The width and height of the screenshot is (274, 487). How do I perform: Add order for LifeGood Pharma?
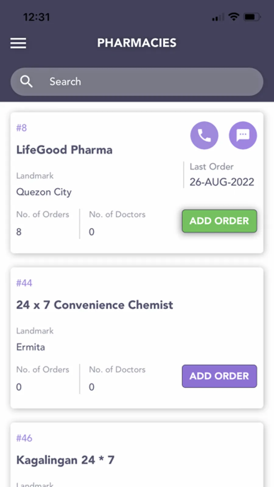[x=219, y=221]
